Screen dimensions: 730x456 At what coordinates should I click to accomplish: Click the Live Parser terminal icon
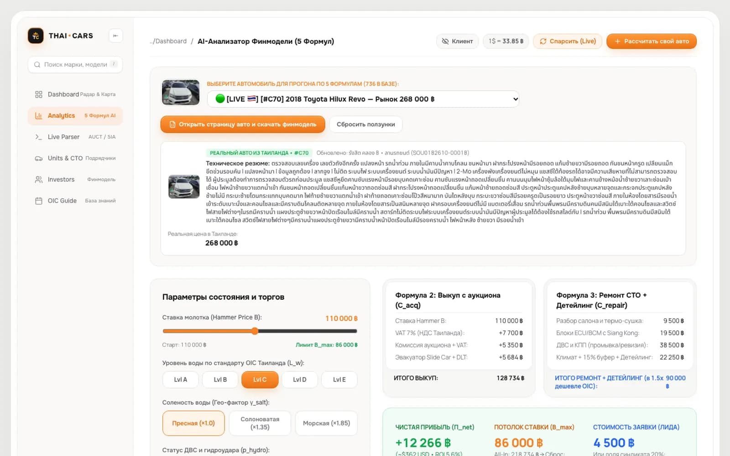[39, 137]
